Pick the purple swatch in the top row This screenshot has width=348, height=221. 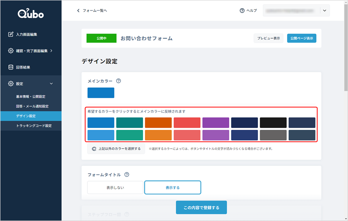tap(215, 123)
